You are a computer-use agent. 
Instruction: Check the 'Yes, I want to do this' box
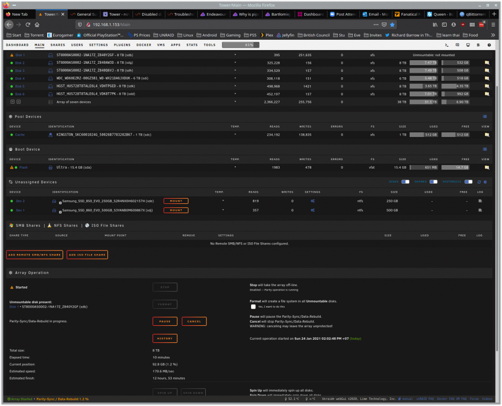coord(253,307)
